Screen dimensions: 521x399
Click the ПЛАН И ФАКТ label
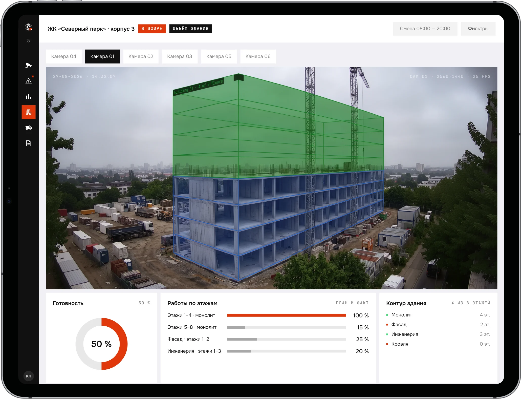[x=352, y=303]
